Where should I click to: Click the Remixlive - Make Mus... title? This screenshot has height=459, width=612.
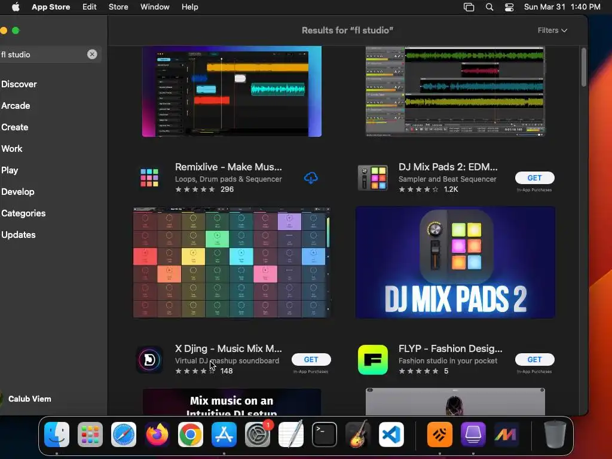point(228,167)
